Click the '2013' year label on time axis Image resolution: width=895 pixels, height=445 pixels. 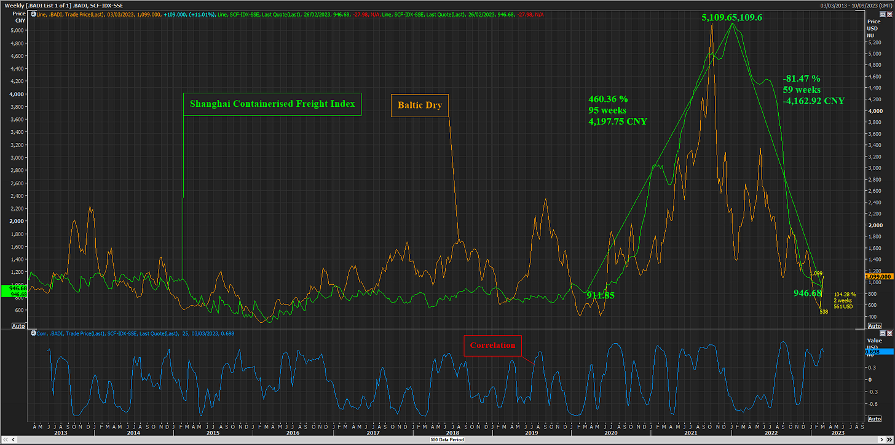pos(60,432)
